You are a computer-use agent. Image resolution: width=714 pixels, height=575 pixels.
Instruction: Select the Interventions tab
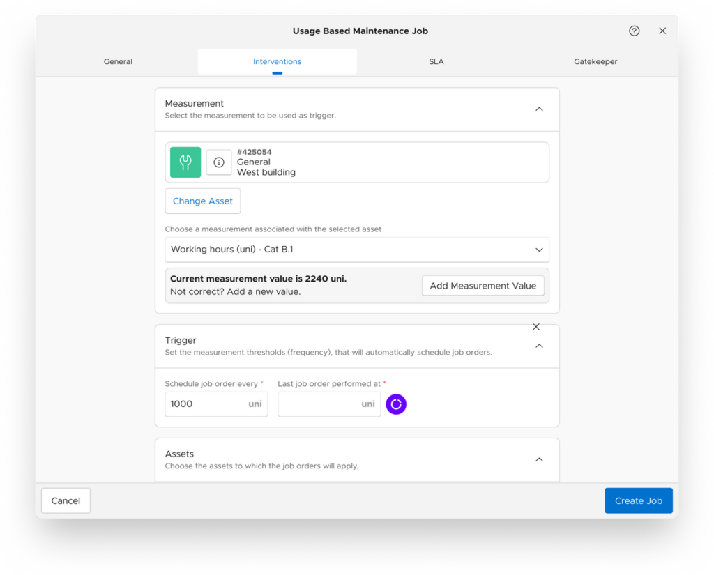tap(277, 61)
